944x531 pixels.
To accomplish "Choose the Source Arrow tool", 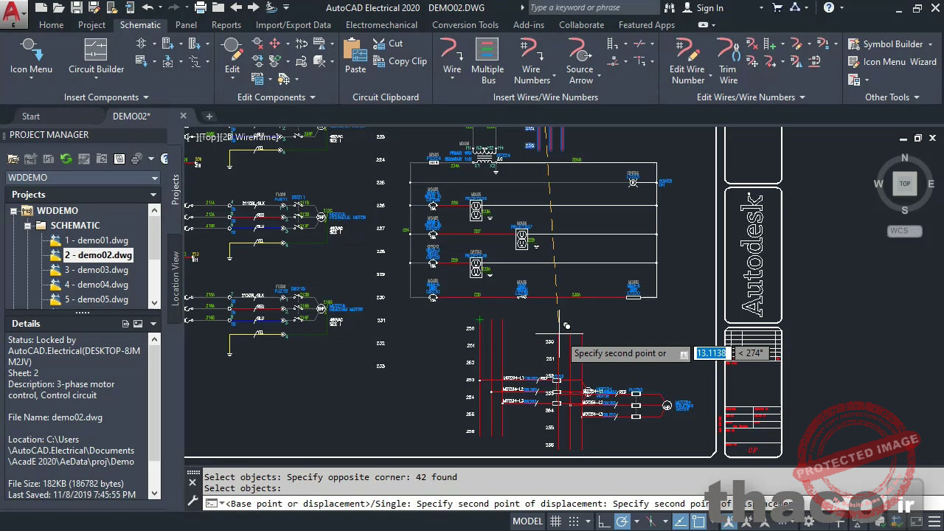I will pos(580,59).
